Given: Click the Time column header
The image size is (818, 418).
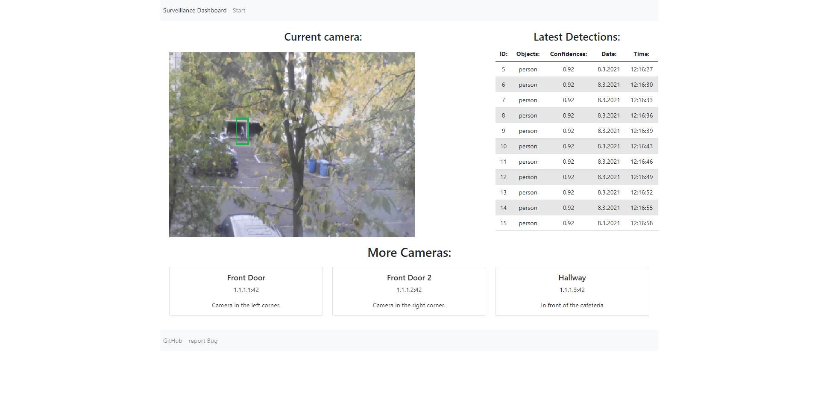Looking at the screenshot, I should [641, 54].
